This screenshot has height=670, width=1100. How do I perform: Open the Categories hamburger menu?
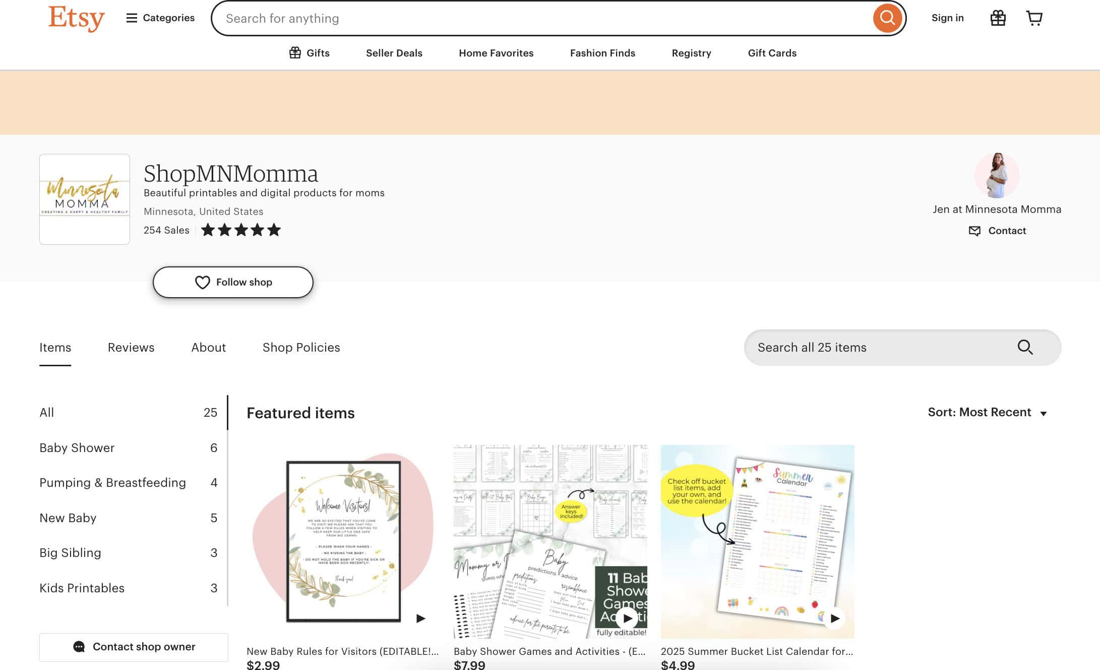[x=160, y=18]
